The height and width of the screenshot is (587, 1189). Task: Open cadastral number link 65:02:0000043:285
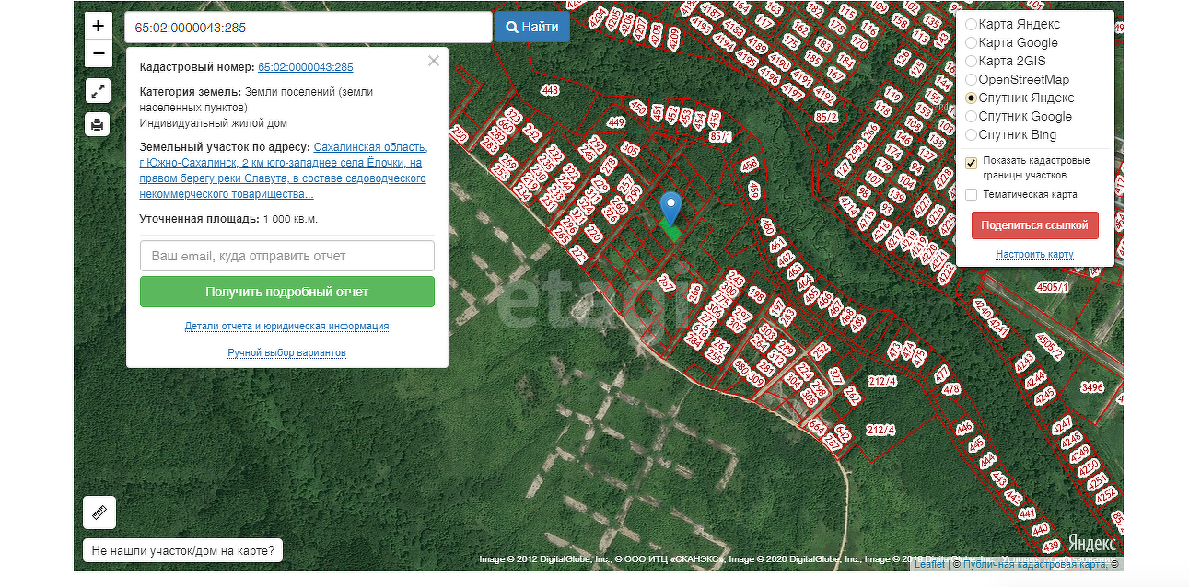tap(305, 67)
